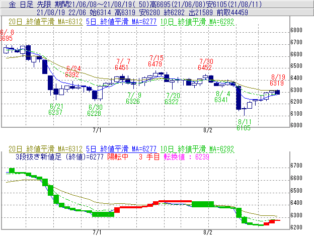Screen dimensions: 314x239
Task: Click the 10日 終値平滑 legend in lower chart
Action: pos(197,149)
